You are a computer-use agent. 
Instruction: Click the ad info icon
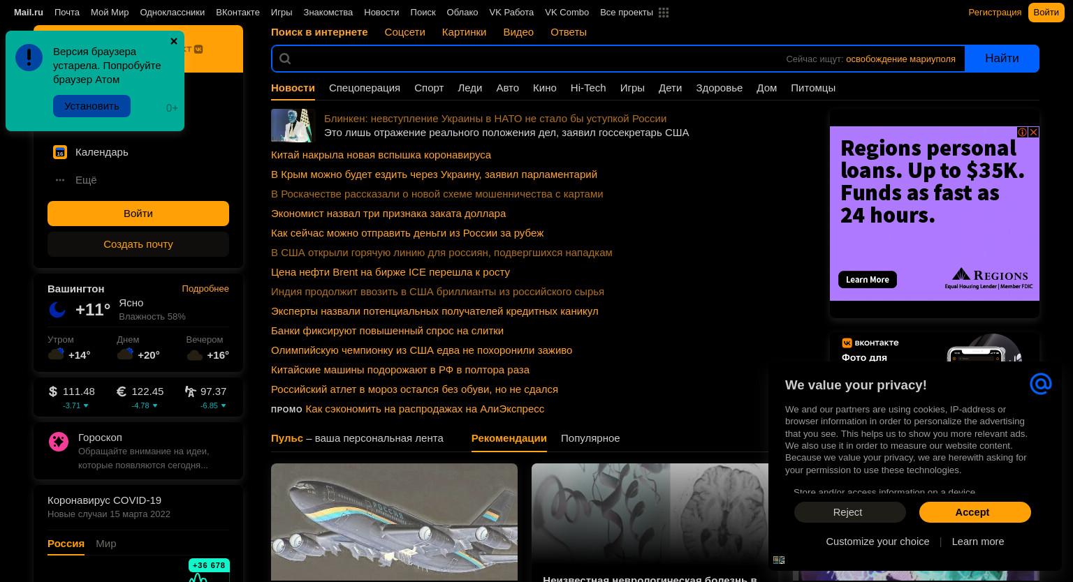point(1022,132)
